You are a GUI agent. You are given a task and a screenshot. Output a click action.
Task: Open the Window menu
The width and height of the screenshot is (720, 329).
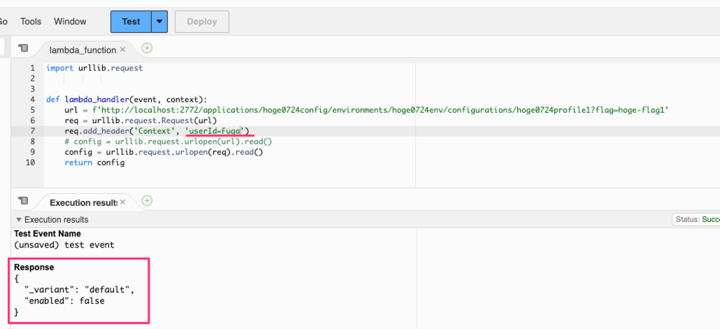pos(70,22)
